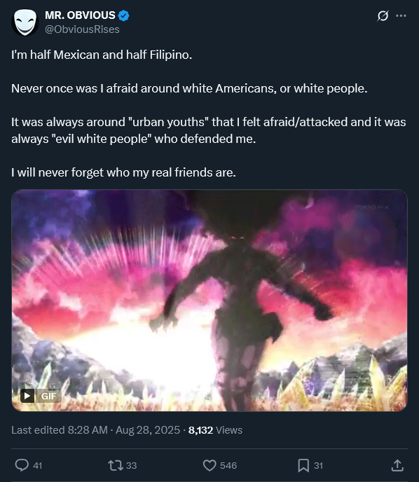The height and width of the screenshot is (482, 419).
Task: Open the three-dot more options menu
Action: pos(401,15)
